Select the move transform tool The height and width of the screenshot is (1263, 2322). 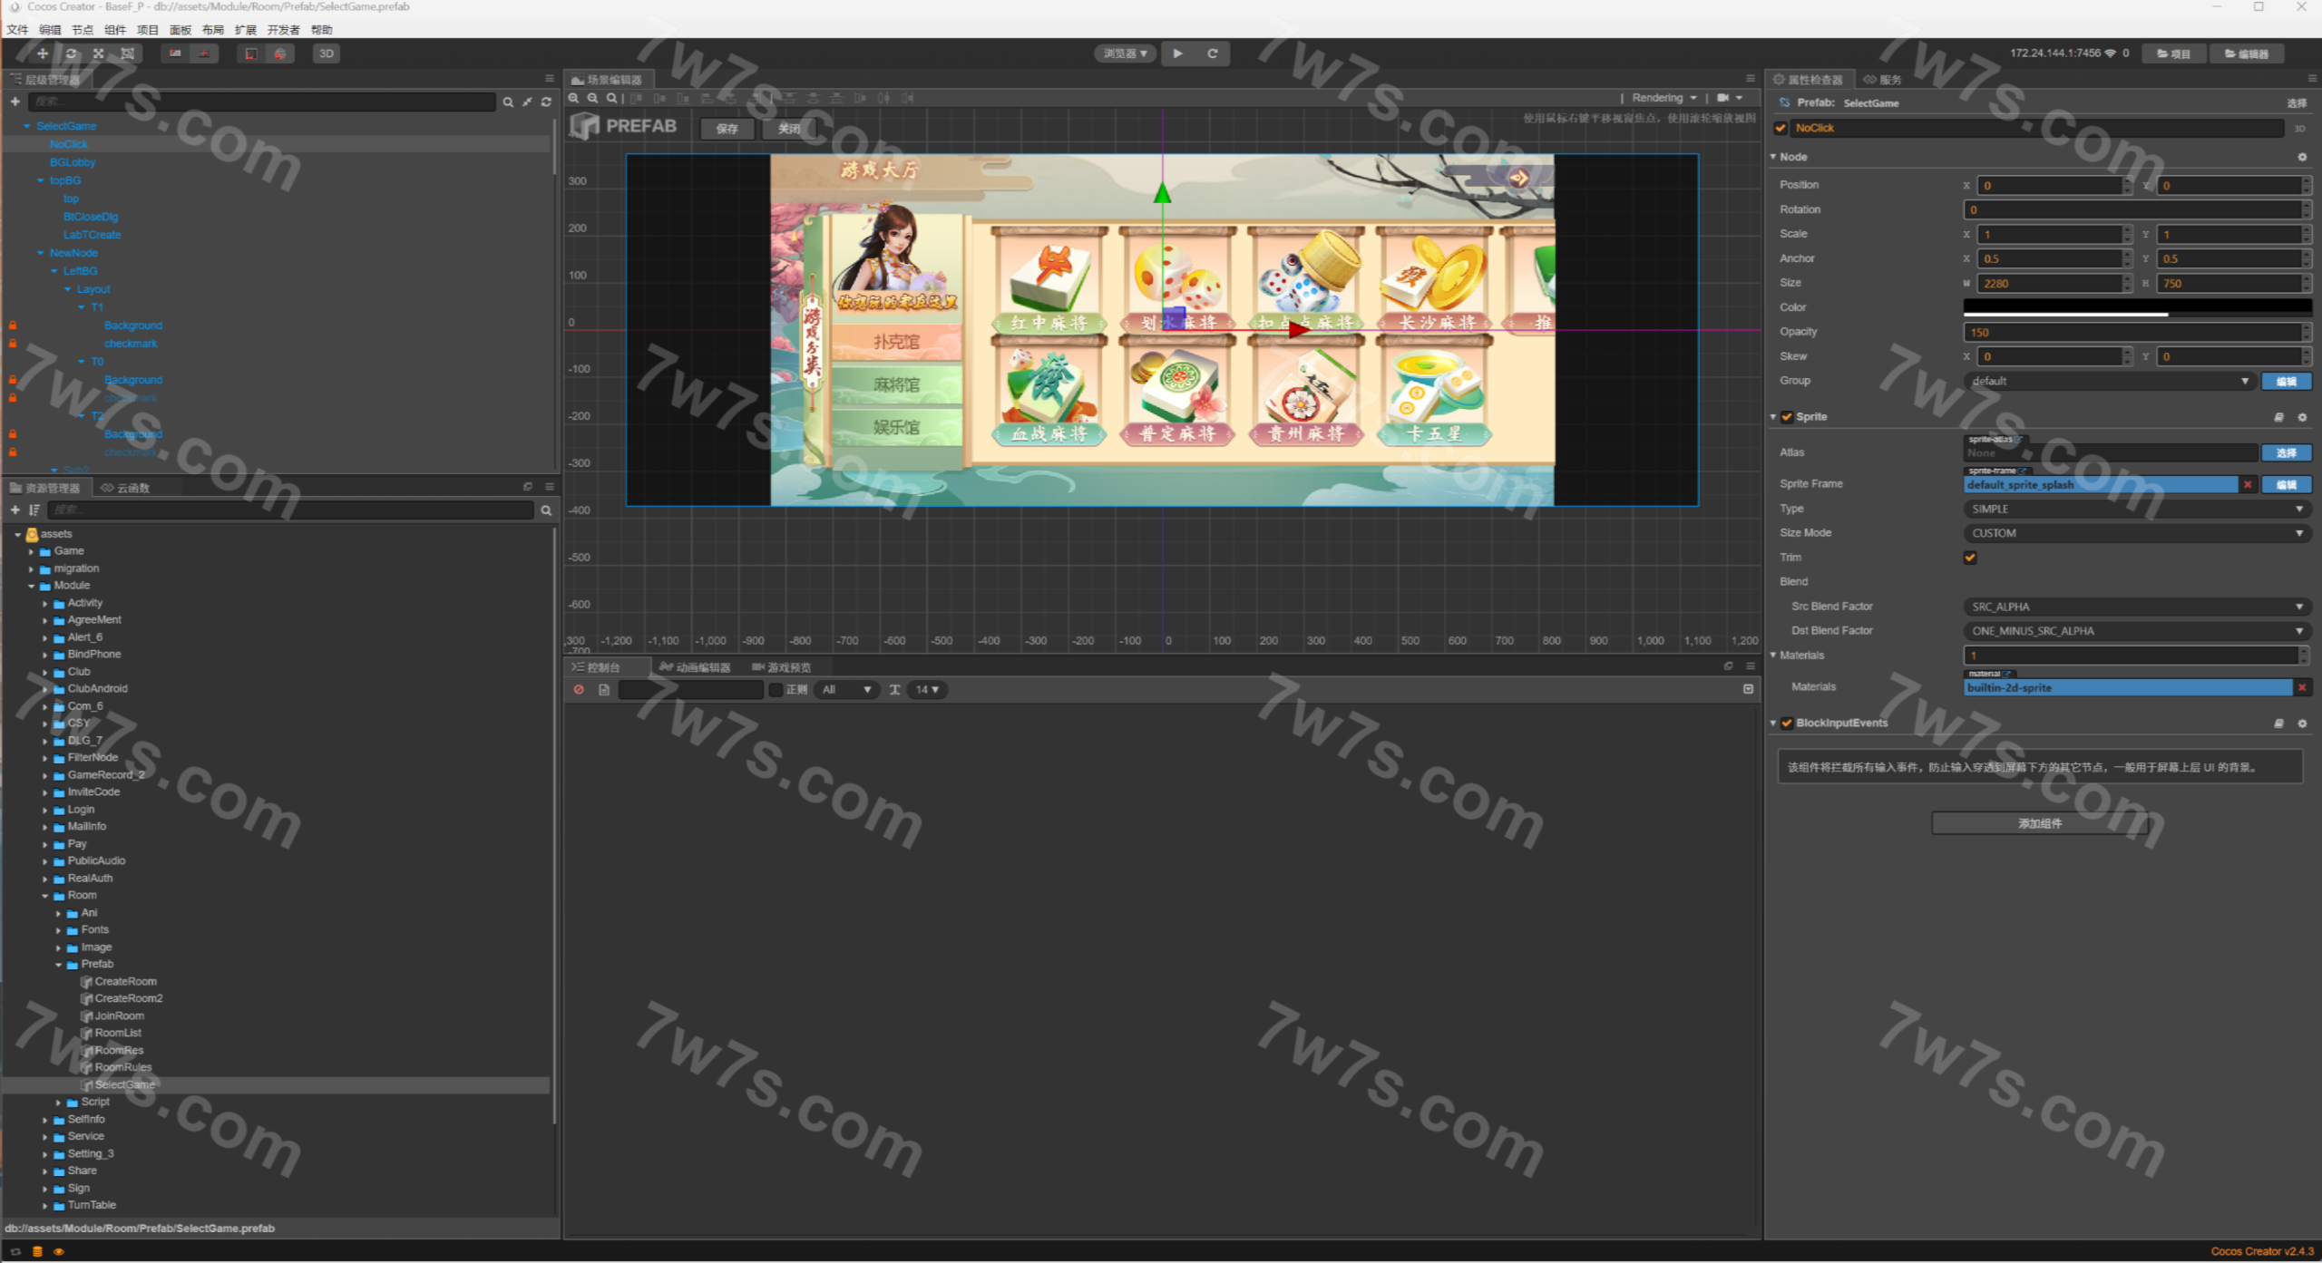click(43, 53)
